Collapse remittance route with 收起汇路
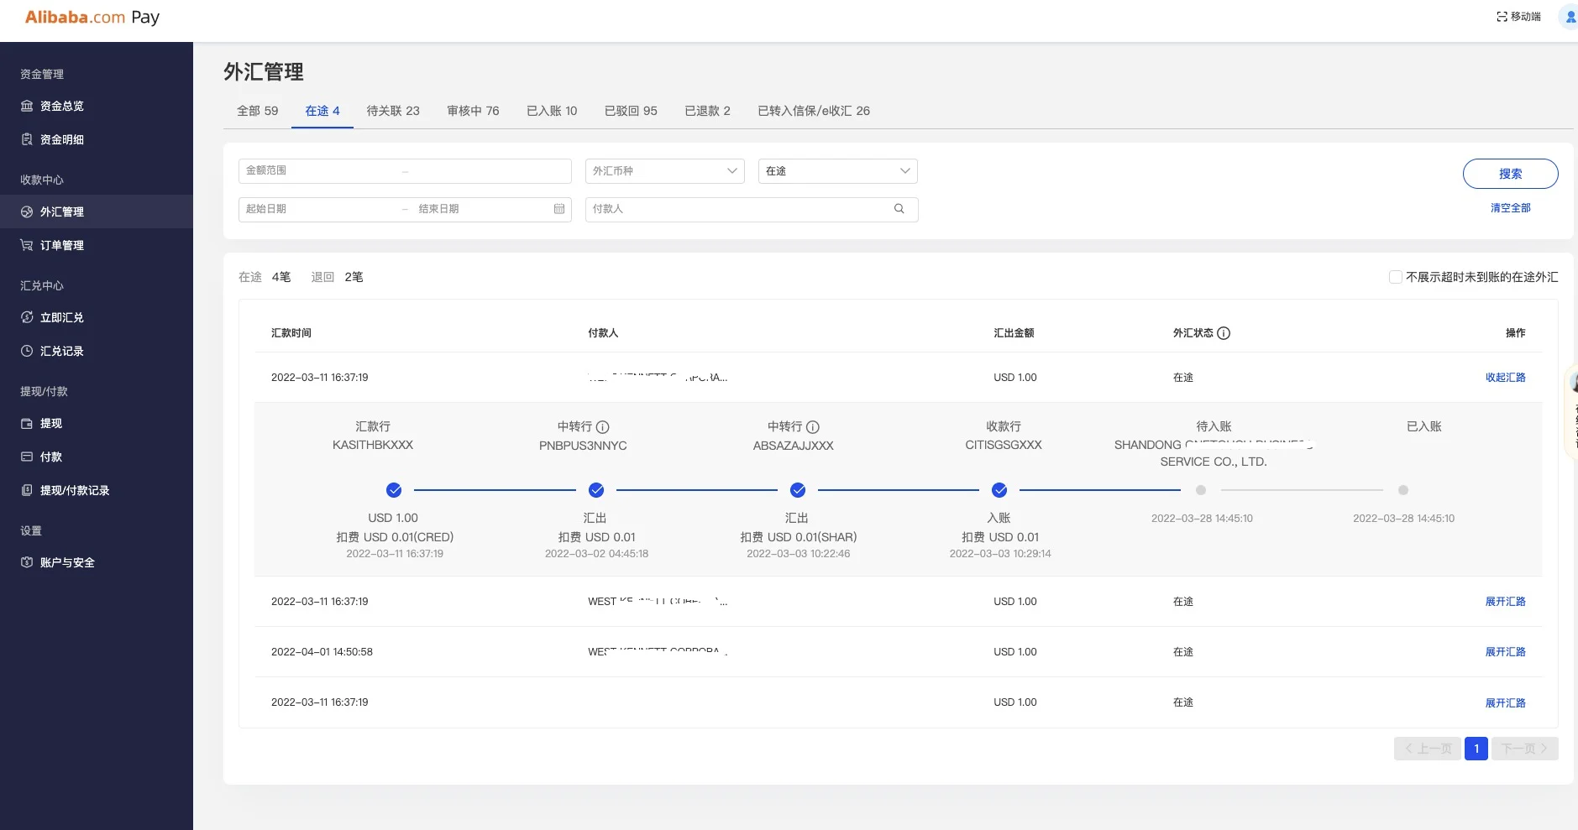 pos(1505,378)
